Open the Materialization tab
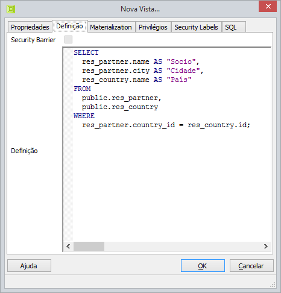 pos(111,27)
